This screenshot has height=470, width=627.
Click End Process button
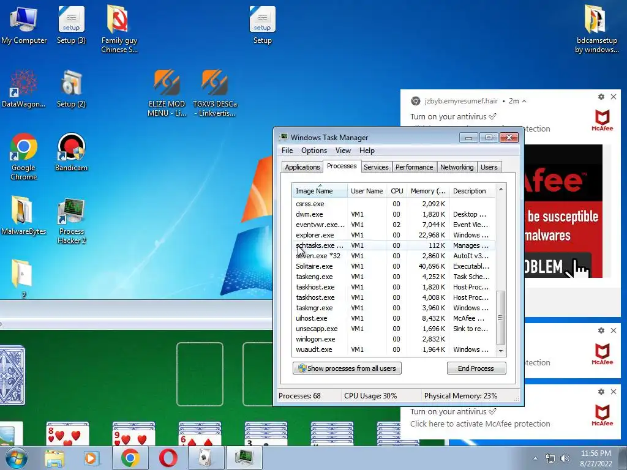pos(476,368)
